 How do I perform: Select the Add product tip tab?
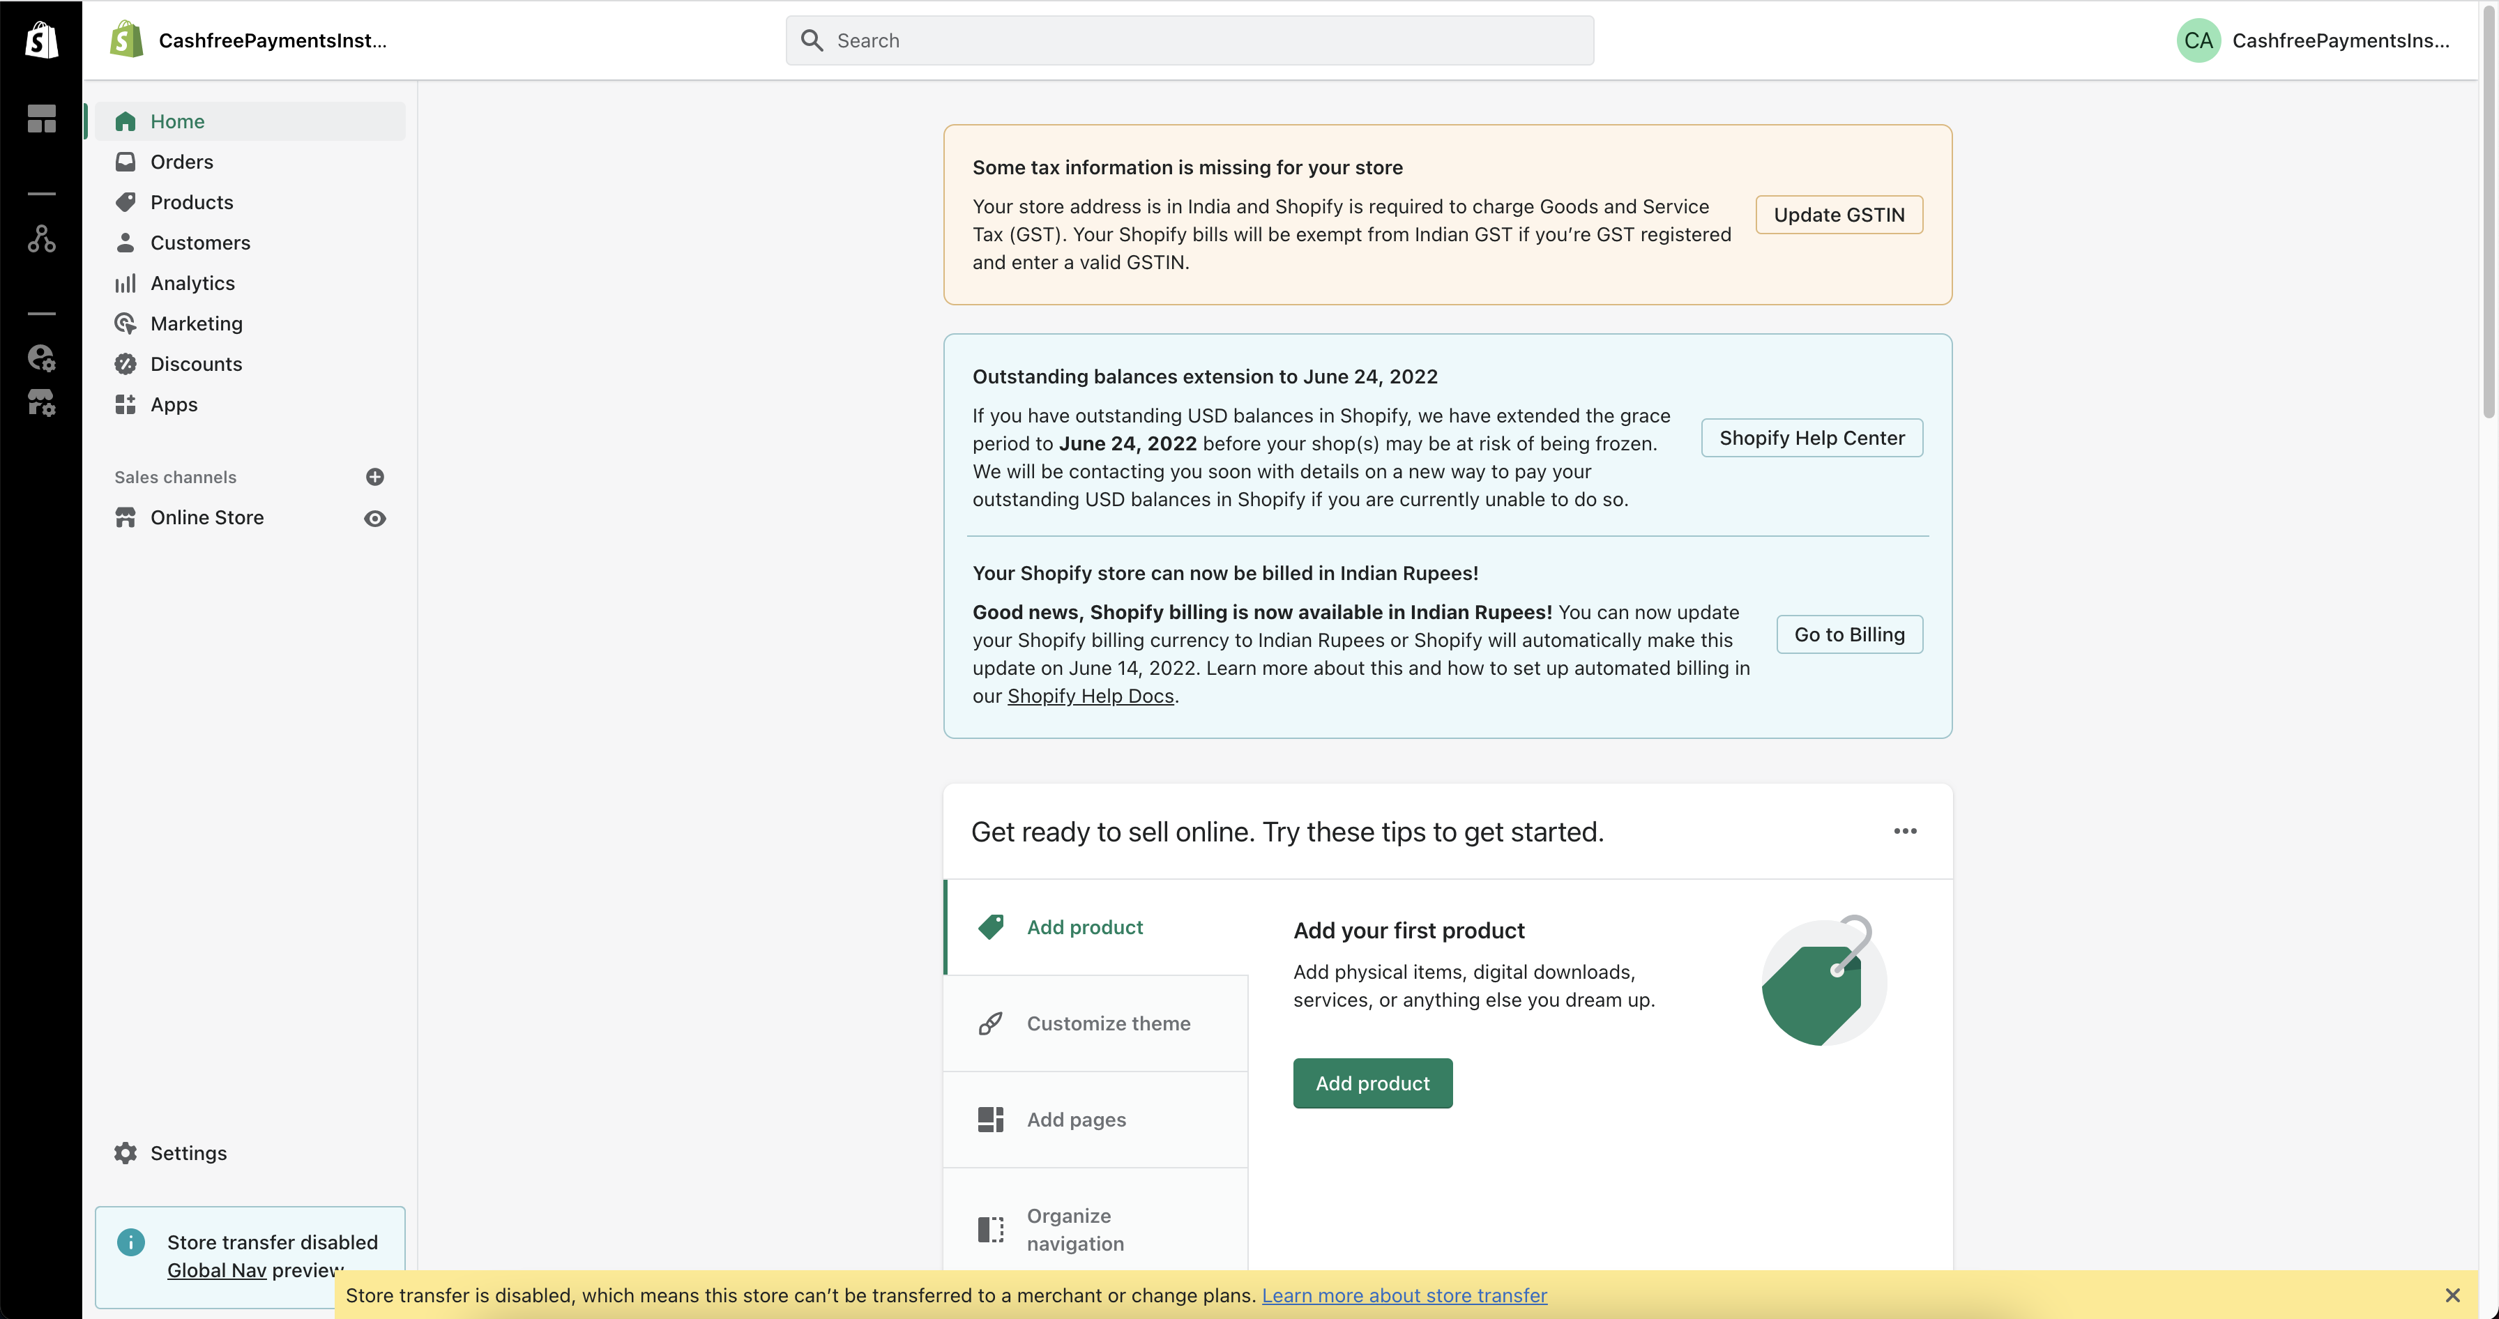click(1097, 927)
